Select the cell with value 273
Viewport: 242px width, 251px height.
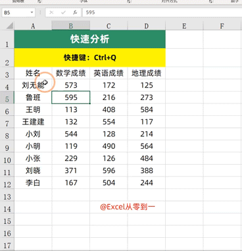(x=147, y=98)
